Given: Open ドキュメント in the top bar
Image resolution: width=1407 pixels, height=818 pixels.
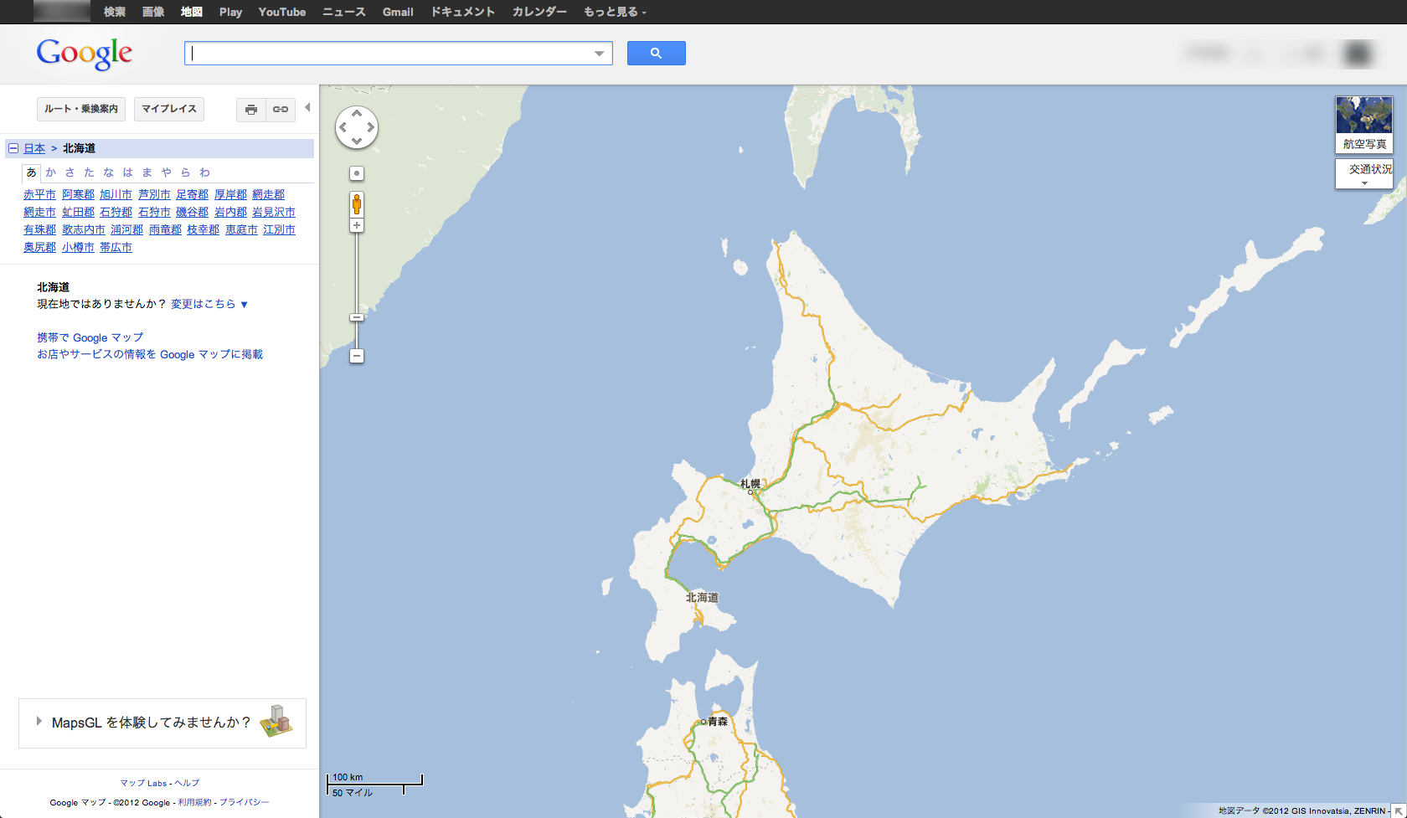Looking at the screenshot, I should click(463, 12).
